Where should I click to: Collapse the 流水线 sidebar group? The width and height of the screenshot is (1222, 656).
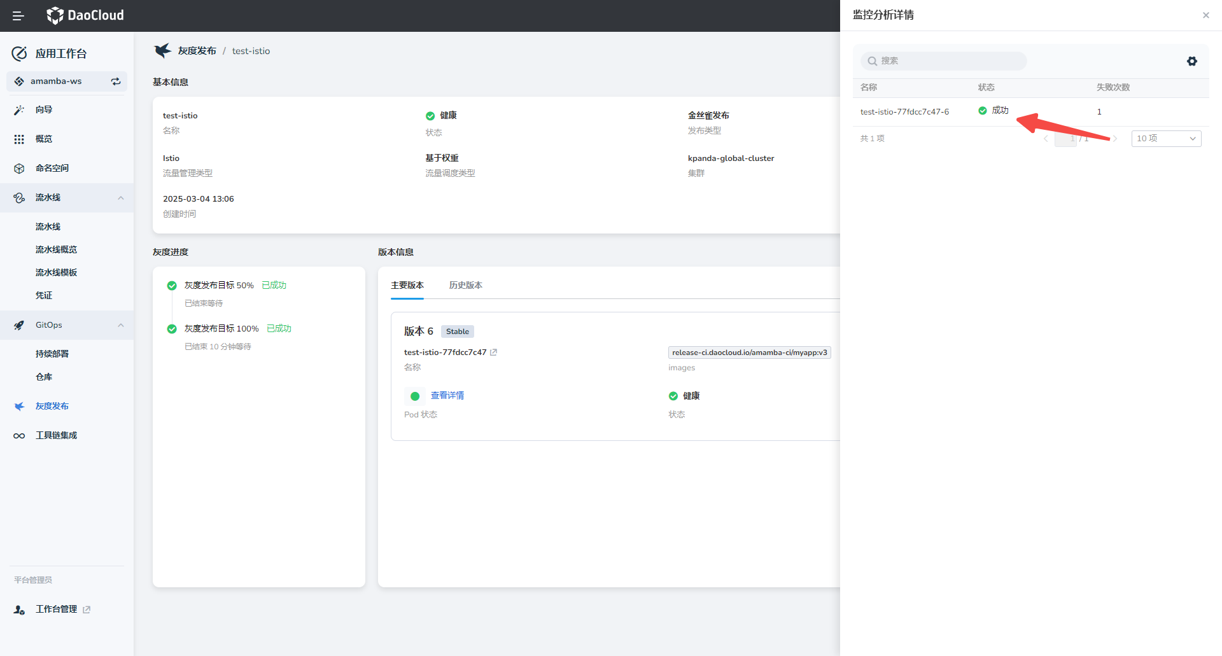pyautogui.click(x=120, y=198)
